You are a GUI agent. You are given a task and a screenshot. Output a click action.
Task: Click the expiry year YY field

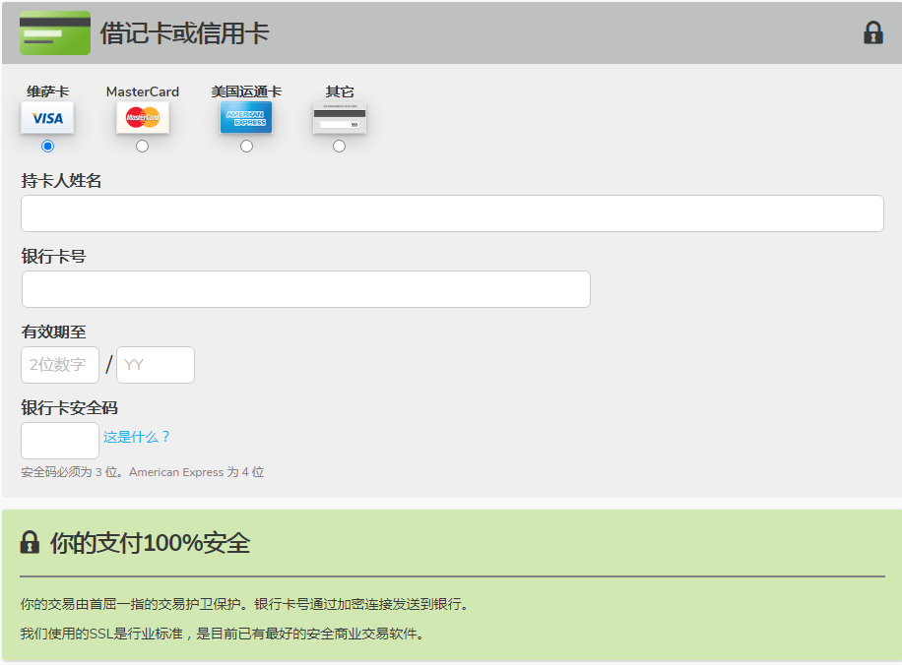click(156, 365)
